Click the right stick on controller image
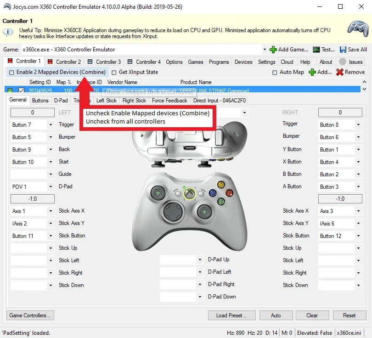 pos(204,212)
